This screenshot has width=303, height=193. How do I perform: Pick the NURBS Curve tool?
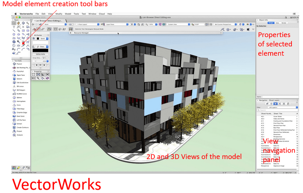21,94
